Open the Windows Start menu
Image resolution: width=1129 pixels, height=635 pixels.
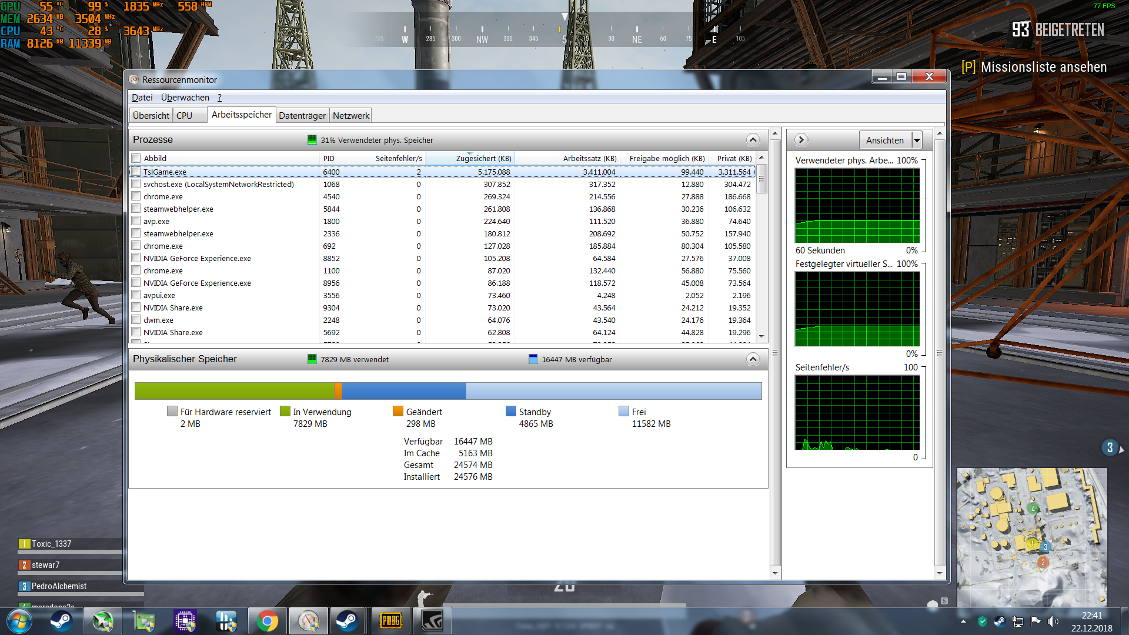tap(19, 621)
